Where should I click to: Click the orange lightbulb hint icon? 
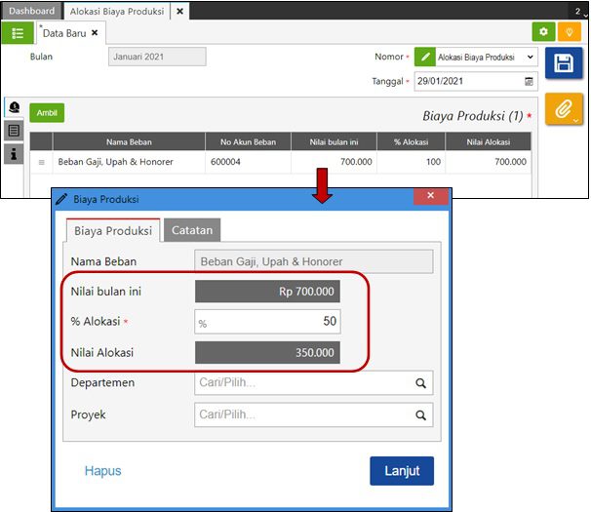click(569, 32)
